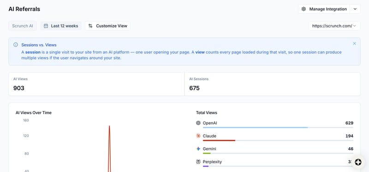Click the Gemini logo icon
The width and height of the screenshot is (369, 172).
pyautogui.click(x=198, y=149)
